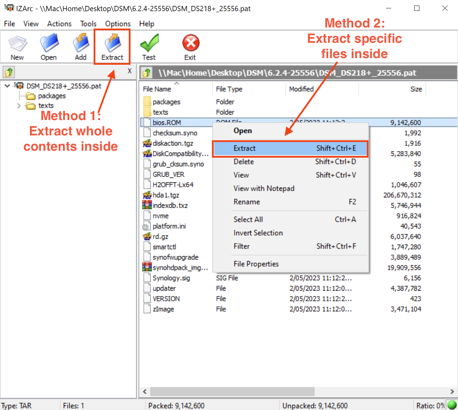Choose Invert Selection in context menu

tap(291, 233)
